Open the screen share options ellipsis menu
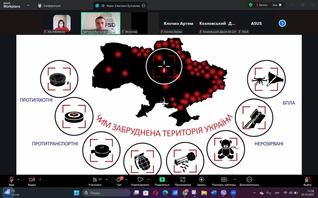 [143, 6]
